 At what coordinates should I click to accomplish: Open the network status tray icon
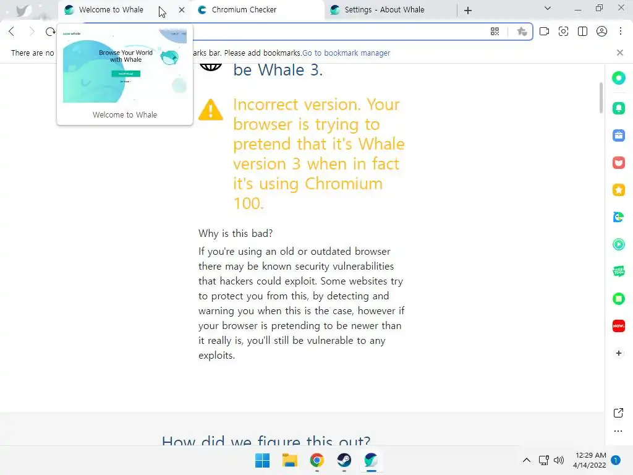[x=544, y=460]
